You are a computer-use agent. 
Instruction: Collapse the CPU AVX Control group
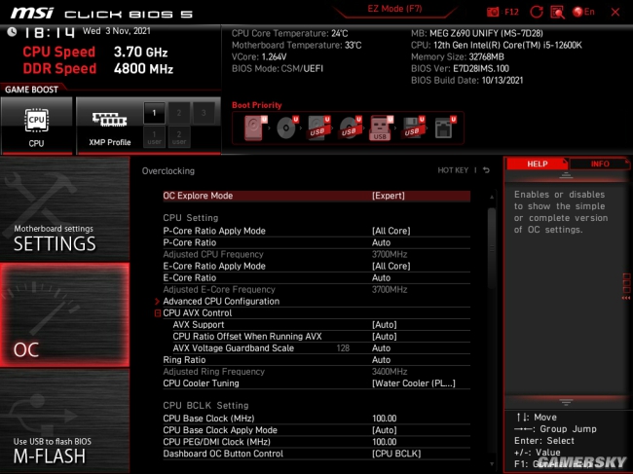[158, 313]
